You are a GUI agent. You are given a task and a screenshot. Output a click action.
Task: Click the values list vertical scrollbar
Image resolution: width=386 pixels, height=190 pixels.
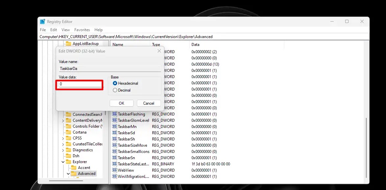(x=366, y=147)
